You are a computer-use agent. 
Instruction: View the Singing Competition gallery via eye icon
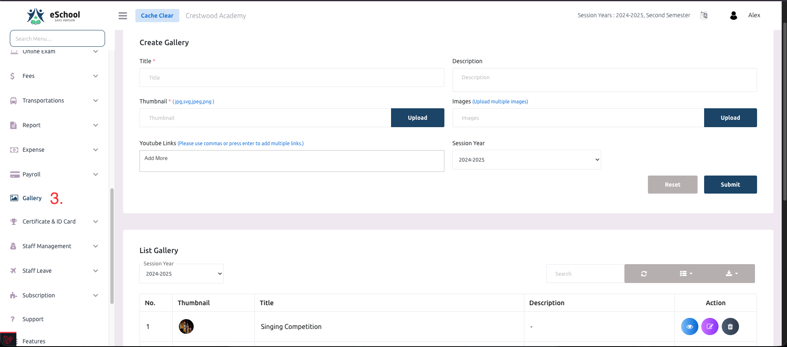pyautogui.click(x=689, y=326)
